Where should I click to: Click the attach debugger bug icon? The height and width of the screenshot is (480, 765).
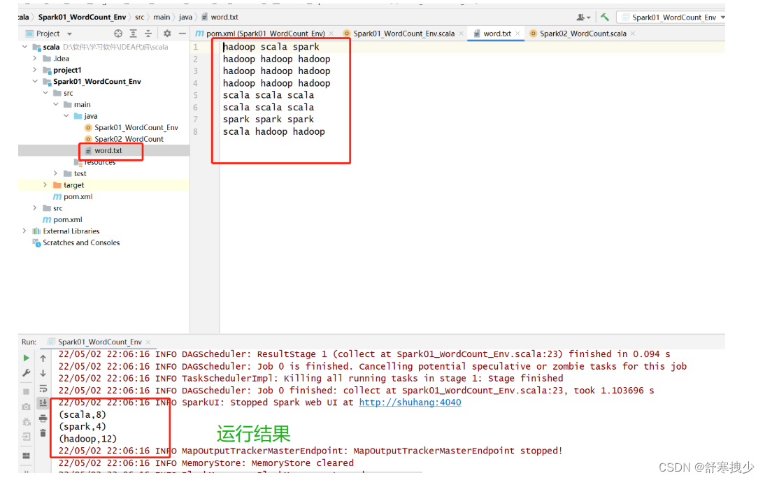27,421
